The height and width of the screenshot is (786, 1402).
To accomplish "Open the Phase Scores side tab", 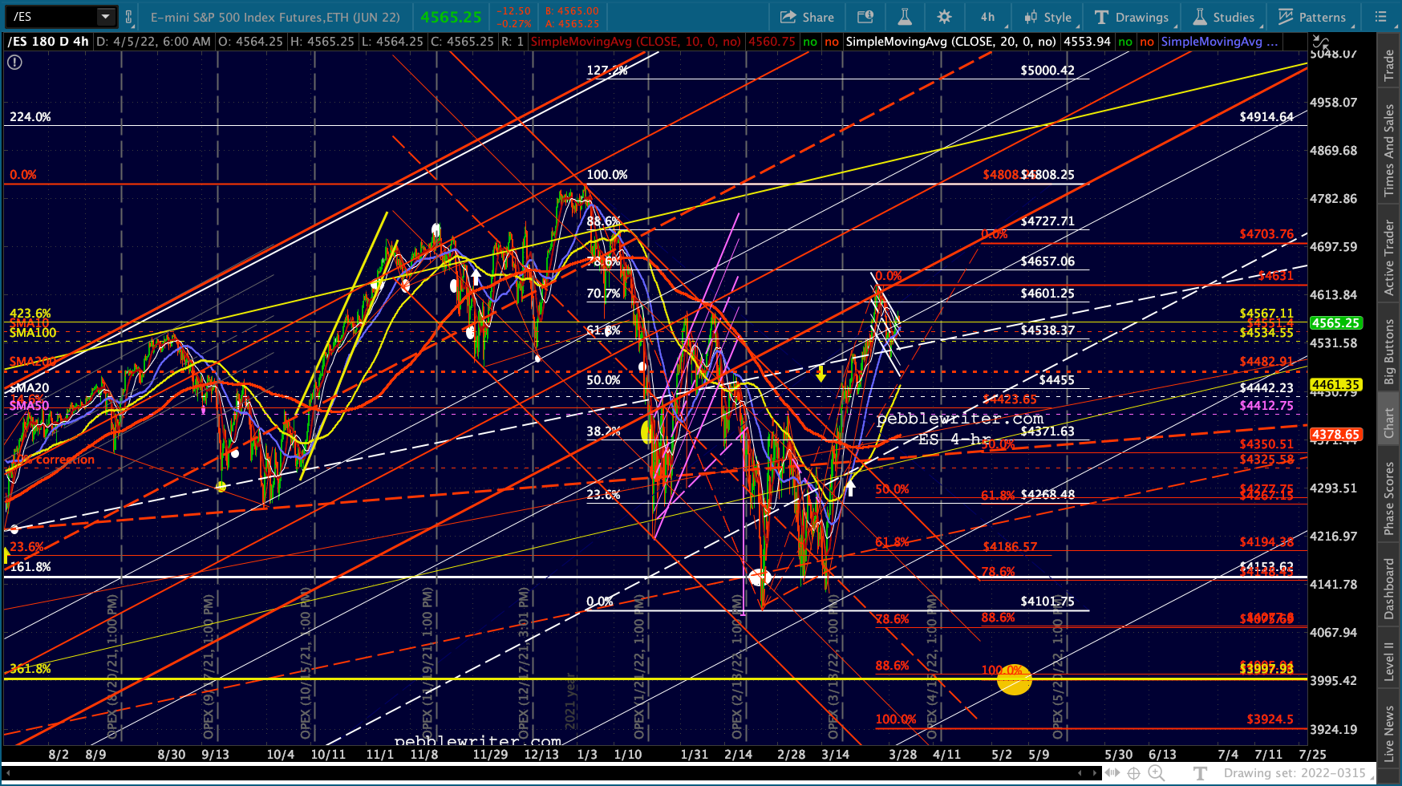I will (x=1389, y=499).
